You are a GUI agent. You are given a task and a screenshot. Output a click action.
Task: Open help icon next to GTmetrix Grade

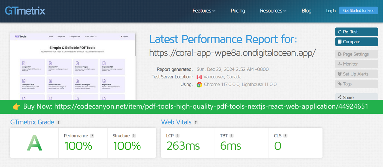click(x=59, y=123)
